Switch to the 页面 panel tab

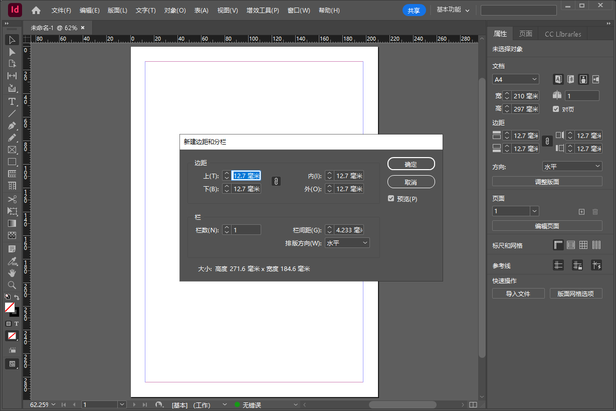(x=525, y=34)
